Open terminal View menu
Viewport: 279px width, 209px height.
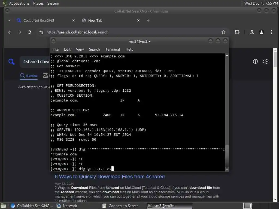pos(80,50)
